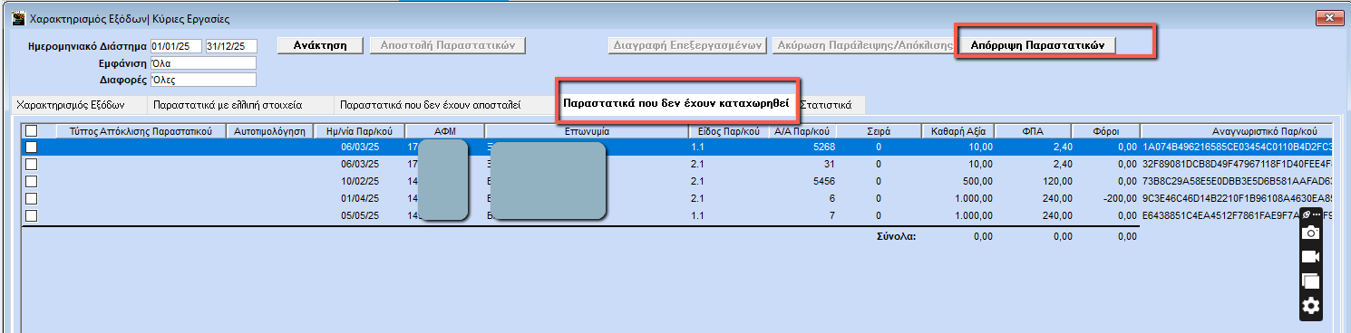
Task: Check the row dated 10/02/25
Action: point(32,181)
